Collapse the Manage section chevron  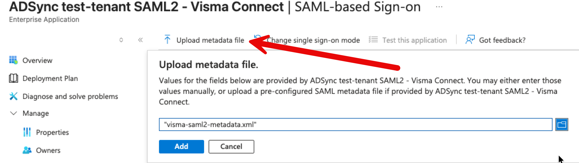click(x=13, y=113)
